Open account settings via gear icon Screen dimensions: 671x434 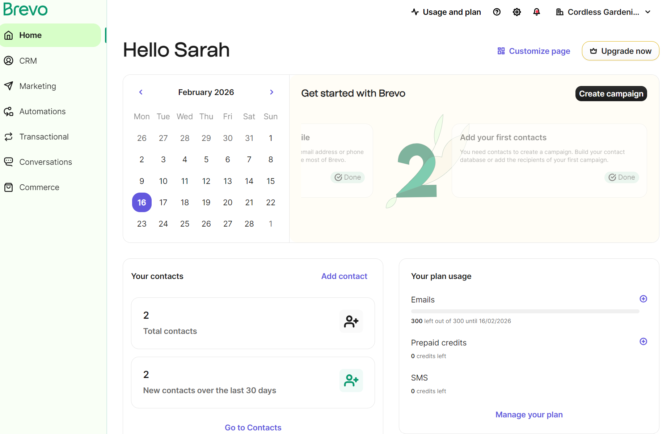(x=517, y=12)
